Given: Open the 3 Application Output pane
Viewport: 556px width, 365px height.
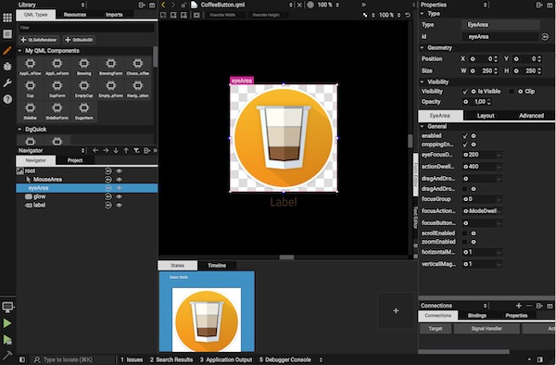Looking at the screenshot, I should click(x=226, y=359).
